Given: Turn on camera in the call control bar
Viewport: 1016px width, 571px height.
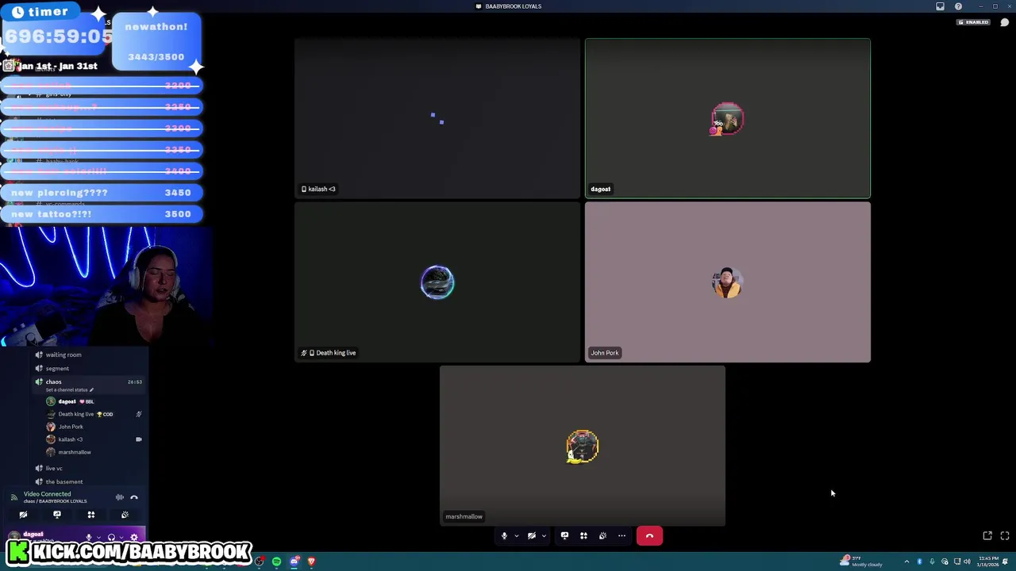Looking at the screenshot, I should [532, 536].
